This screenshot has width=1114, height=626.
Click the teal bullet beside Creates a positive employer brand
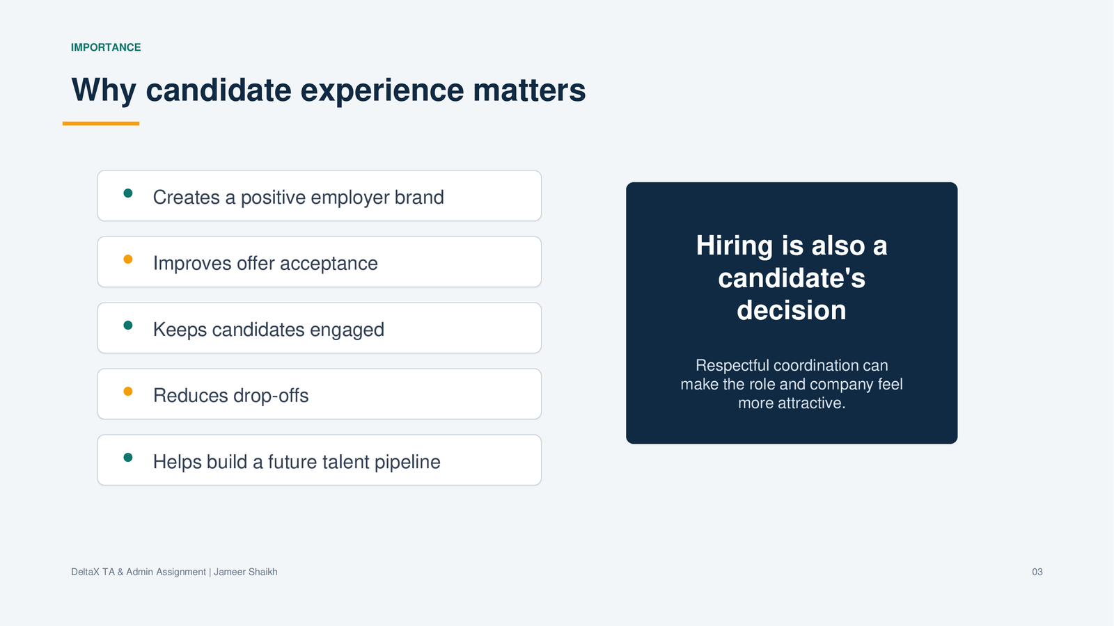tap(128, 193)
